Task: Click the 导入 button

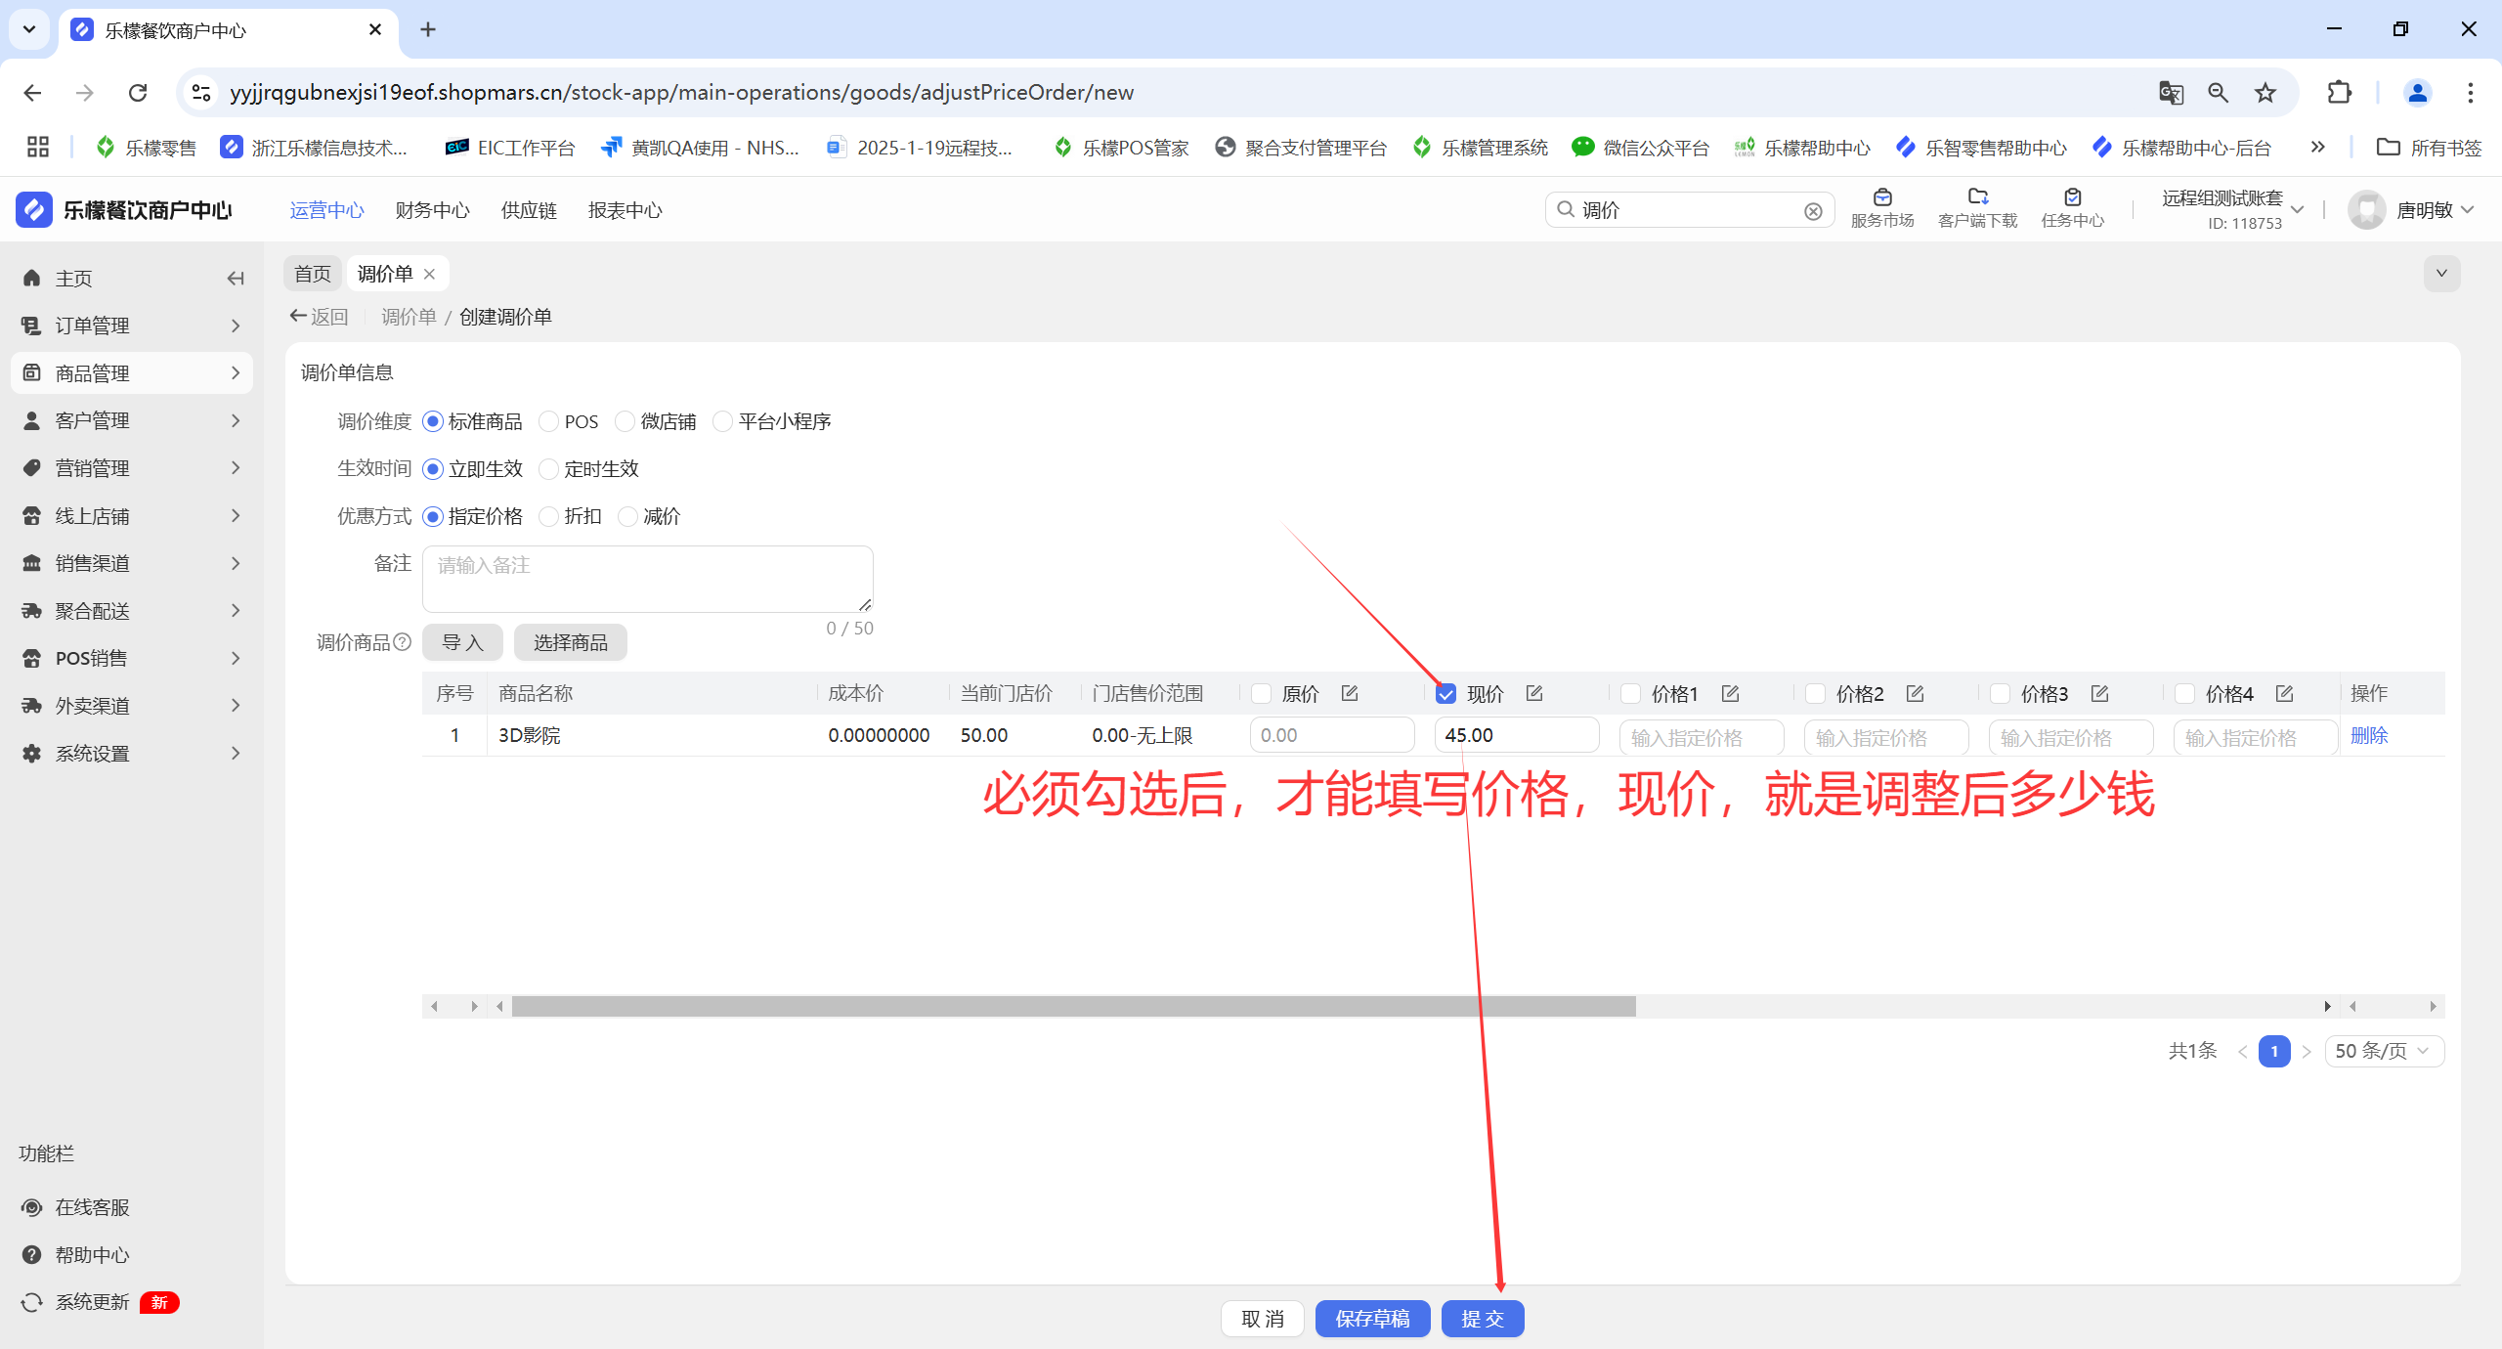Action: (462, 642)
